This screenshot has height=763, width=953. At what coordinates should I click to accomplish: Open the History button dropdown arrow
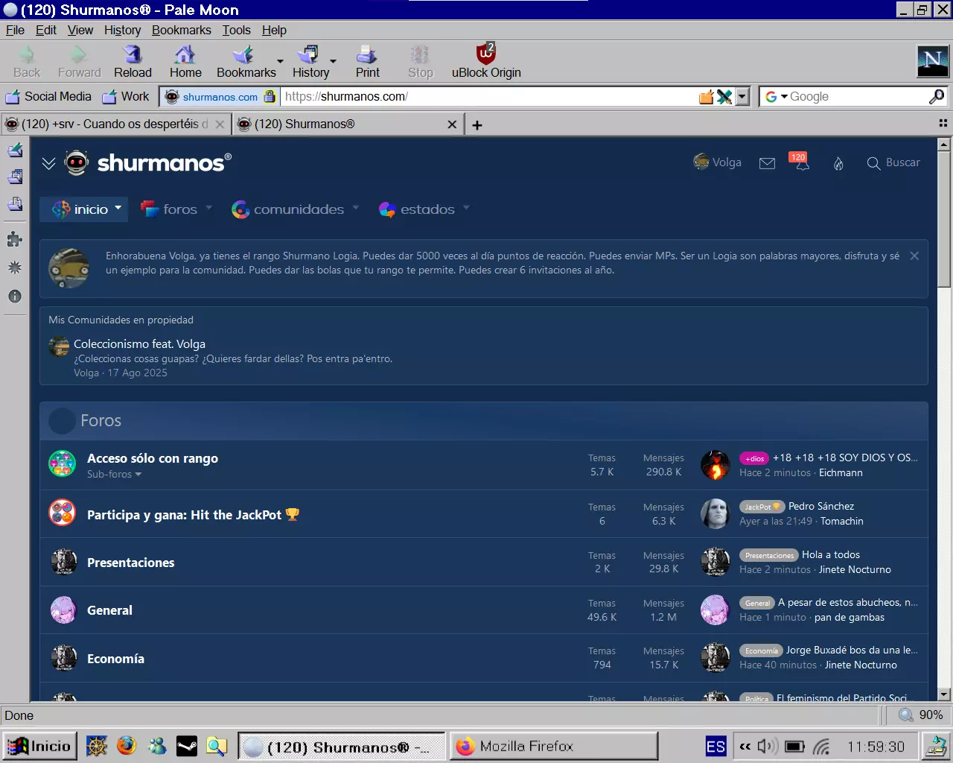pyautogui.click(x=333, y=62)
